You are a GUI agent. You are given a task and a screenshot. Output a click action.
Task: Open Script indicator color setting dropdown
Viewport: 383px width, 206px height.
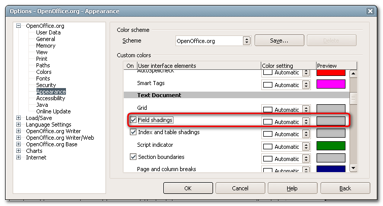[306, 146]
